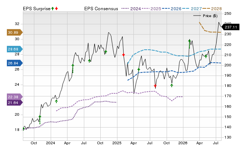The height and width of the screenshot is (145, 244).
Task: Click the 2025 label on the x-axis
Action: coord(117,143)
